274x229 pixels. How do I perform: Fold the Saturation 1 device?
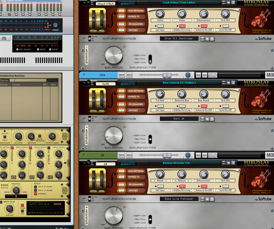(x=84, y=39)
